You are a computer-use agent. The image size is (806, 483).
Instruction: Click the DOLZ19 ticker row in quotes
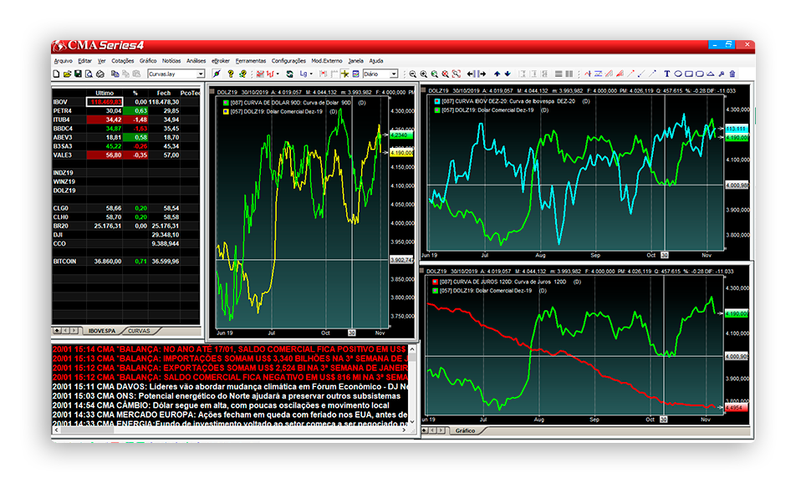[126, 191]
